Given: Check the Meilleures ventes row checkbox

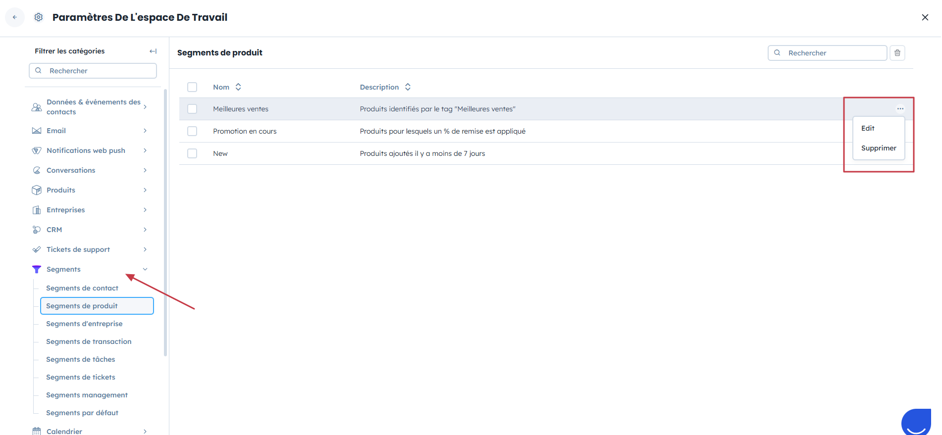Looking at the screenshot, I should click(192, 109).
